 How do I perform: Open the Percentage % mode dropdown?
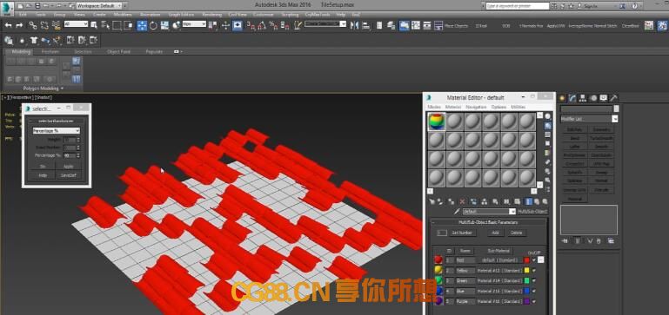point(57,131)
